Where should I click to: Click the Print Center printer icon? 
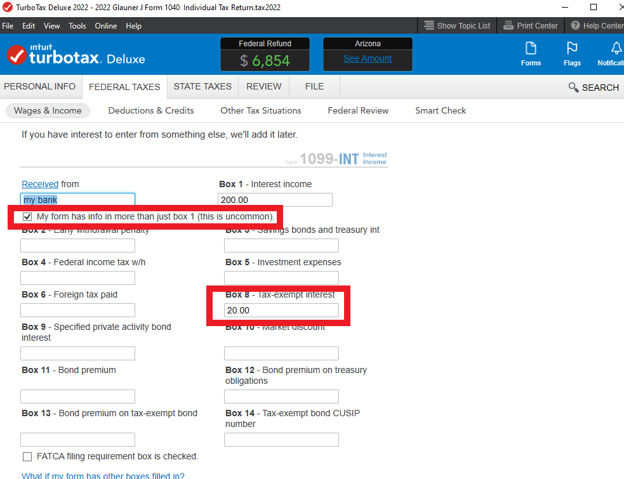[x=508, y=25]
